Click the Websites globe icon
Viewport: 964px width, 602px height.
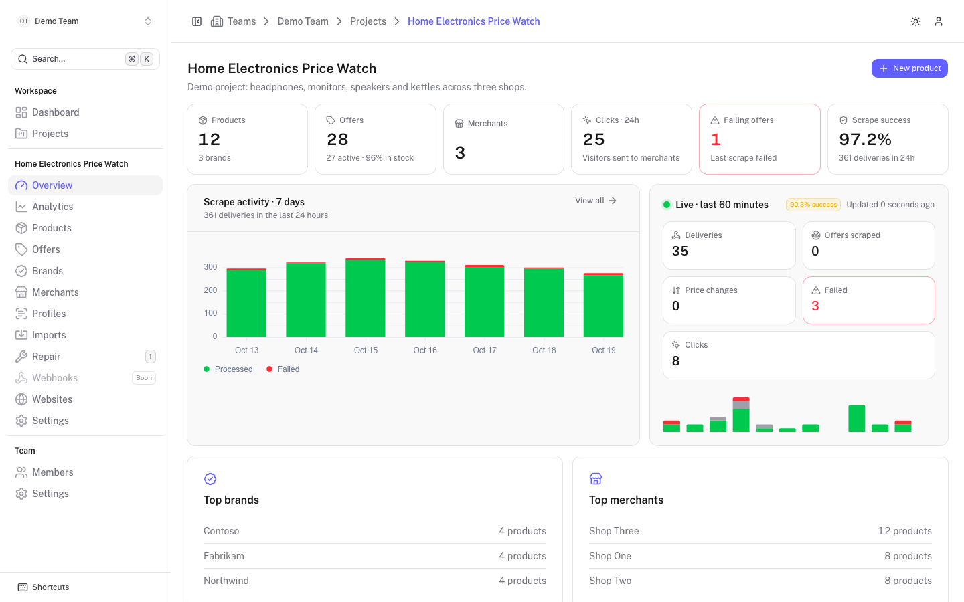(x=21, y=399)
